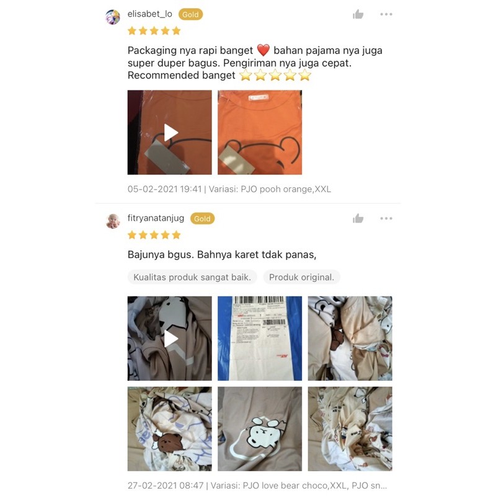The width and height of the screenshot is (496, 496).
Task: Click the Gold badge beside elisabet_lo
Action: click(190, 14)
